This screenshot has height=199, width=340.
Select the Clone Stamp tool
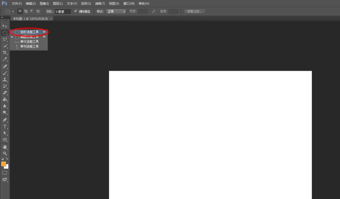4,79
